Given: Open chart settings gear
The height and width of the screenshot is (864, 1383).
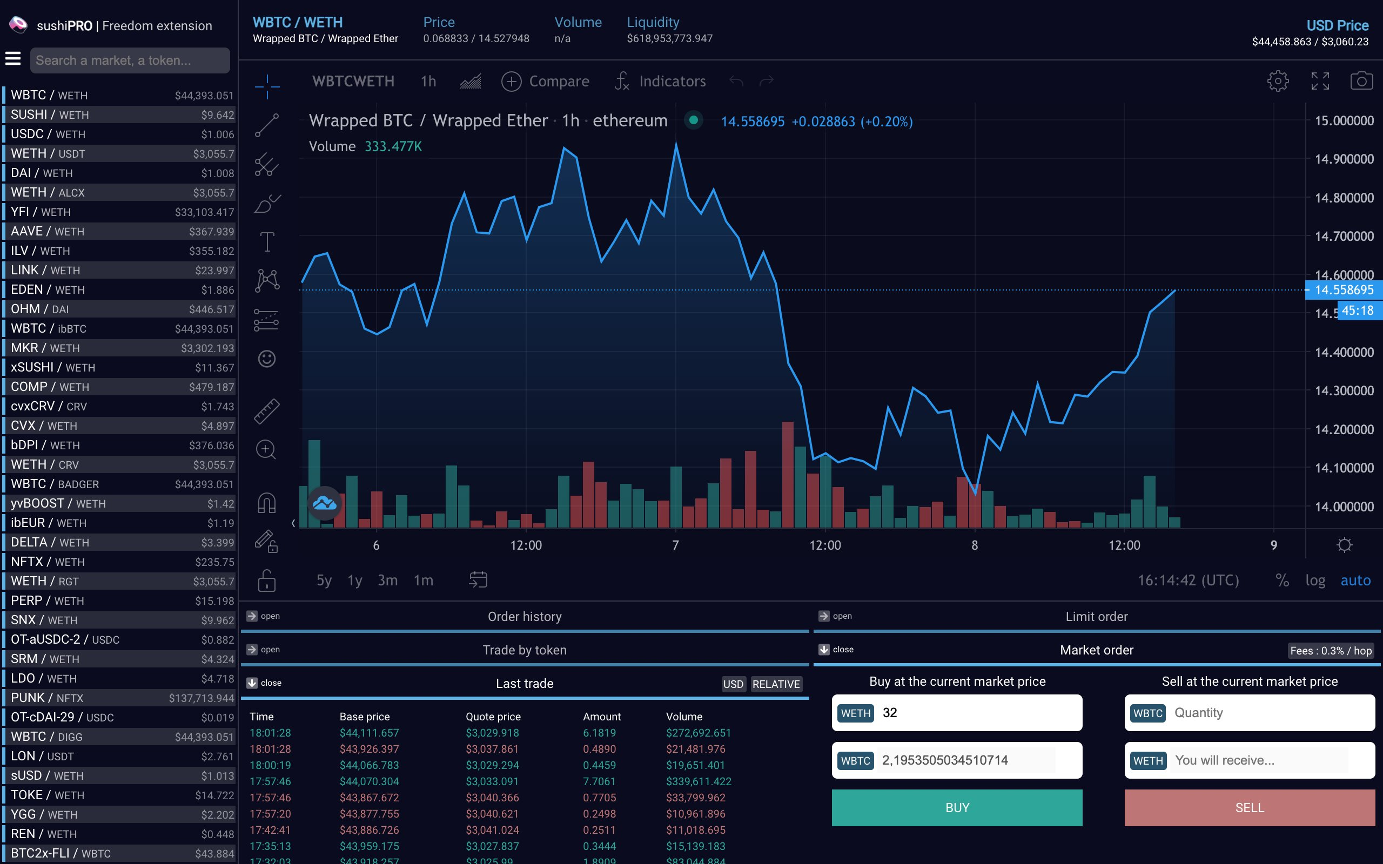Looking at the screenshot, I should [x=1278, y=81].
